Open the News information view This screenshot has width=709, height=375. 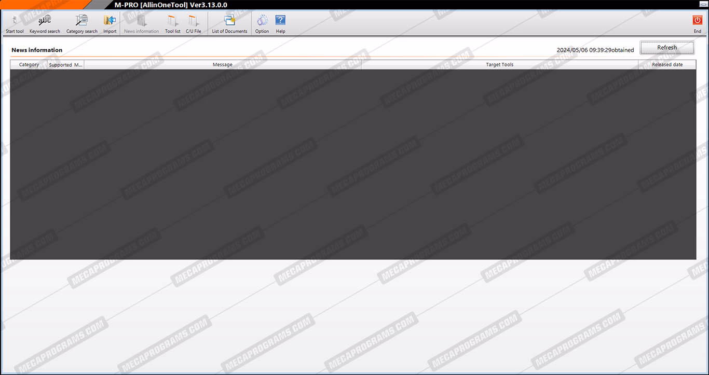(141, 24)
